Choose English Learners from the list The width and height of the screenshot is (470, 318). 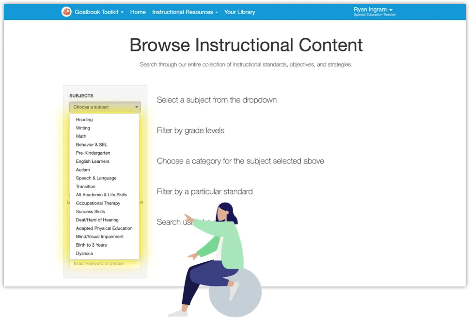click(x=93, y=161)
